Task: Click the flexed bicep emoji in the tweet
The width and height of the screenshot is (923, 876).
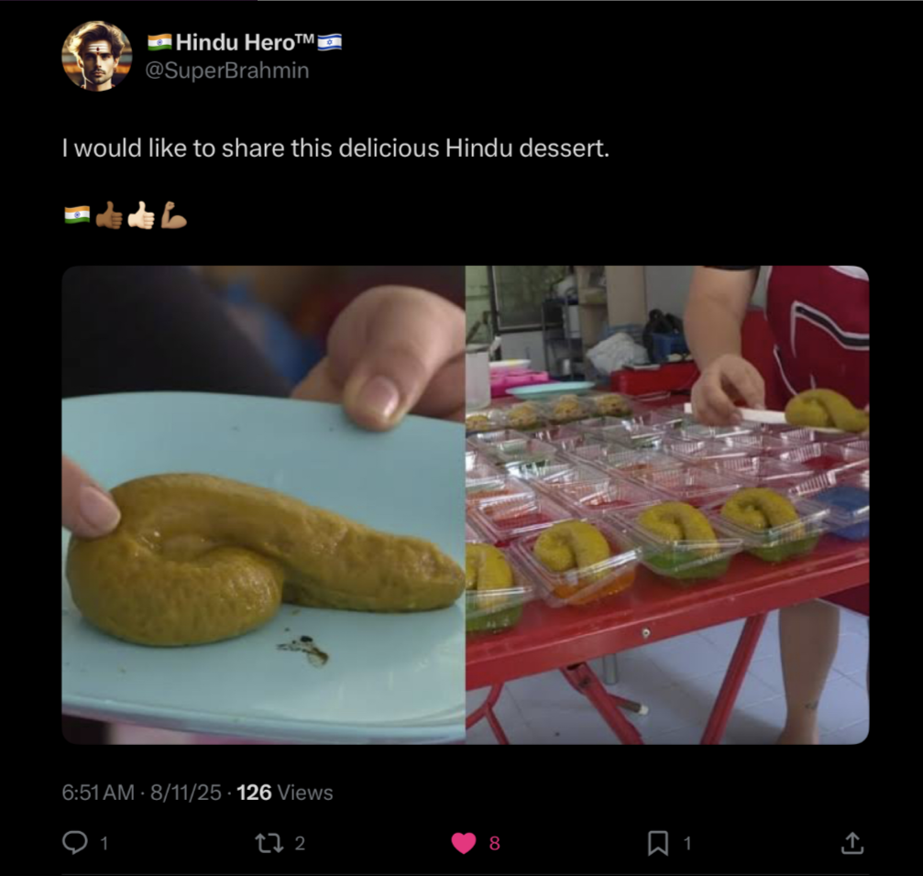Action: click(x=173, y=215)
